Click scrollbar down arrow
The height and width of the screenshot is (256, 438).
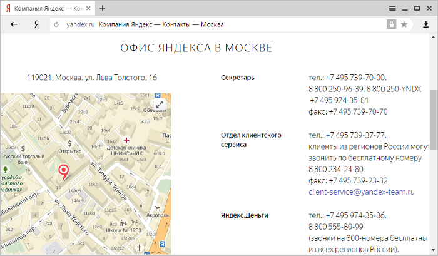pyautogui.click(x=434, y=250)
